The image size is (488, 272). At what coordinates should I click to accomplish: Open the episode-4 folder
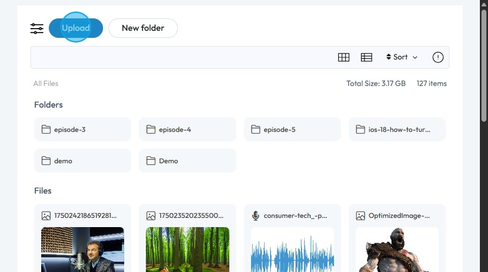[188, 129]
